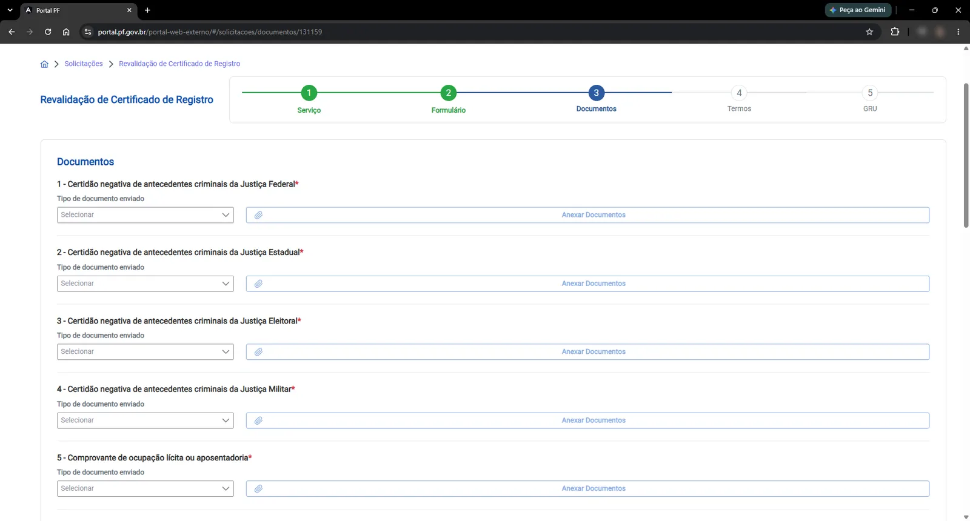Click the paperclip icon for Justiça Eleitoral
Screen dimensions: 970x521
coord(258,352)
